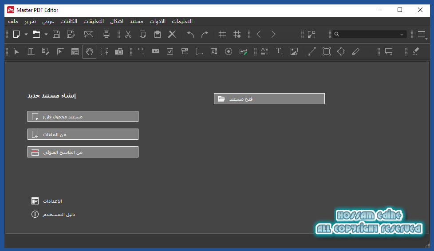The width and height of the screenshot is (434, 251).
Task: Click the من الملفات button
Action: tap(83, 134)
